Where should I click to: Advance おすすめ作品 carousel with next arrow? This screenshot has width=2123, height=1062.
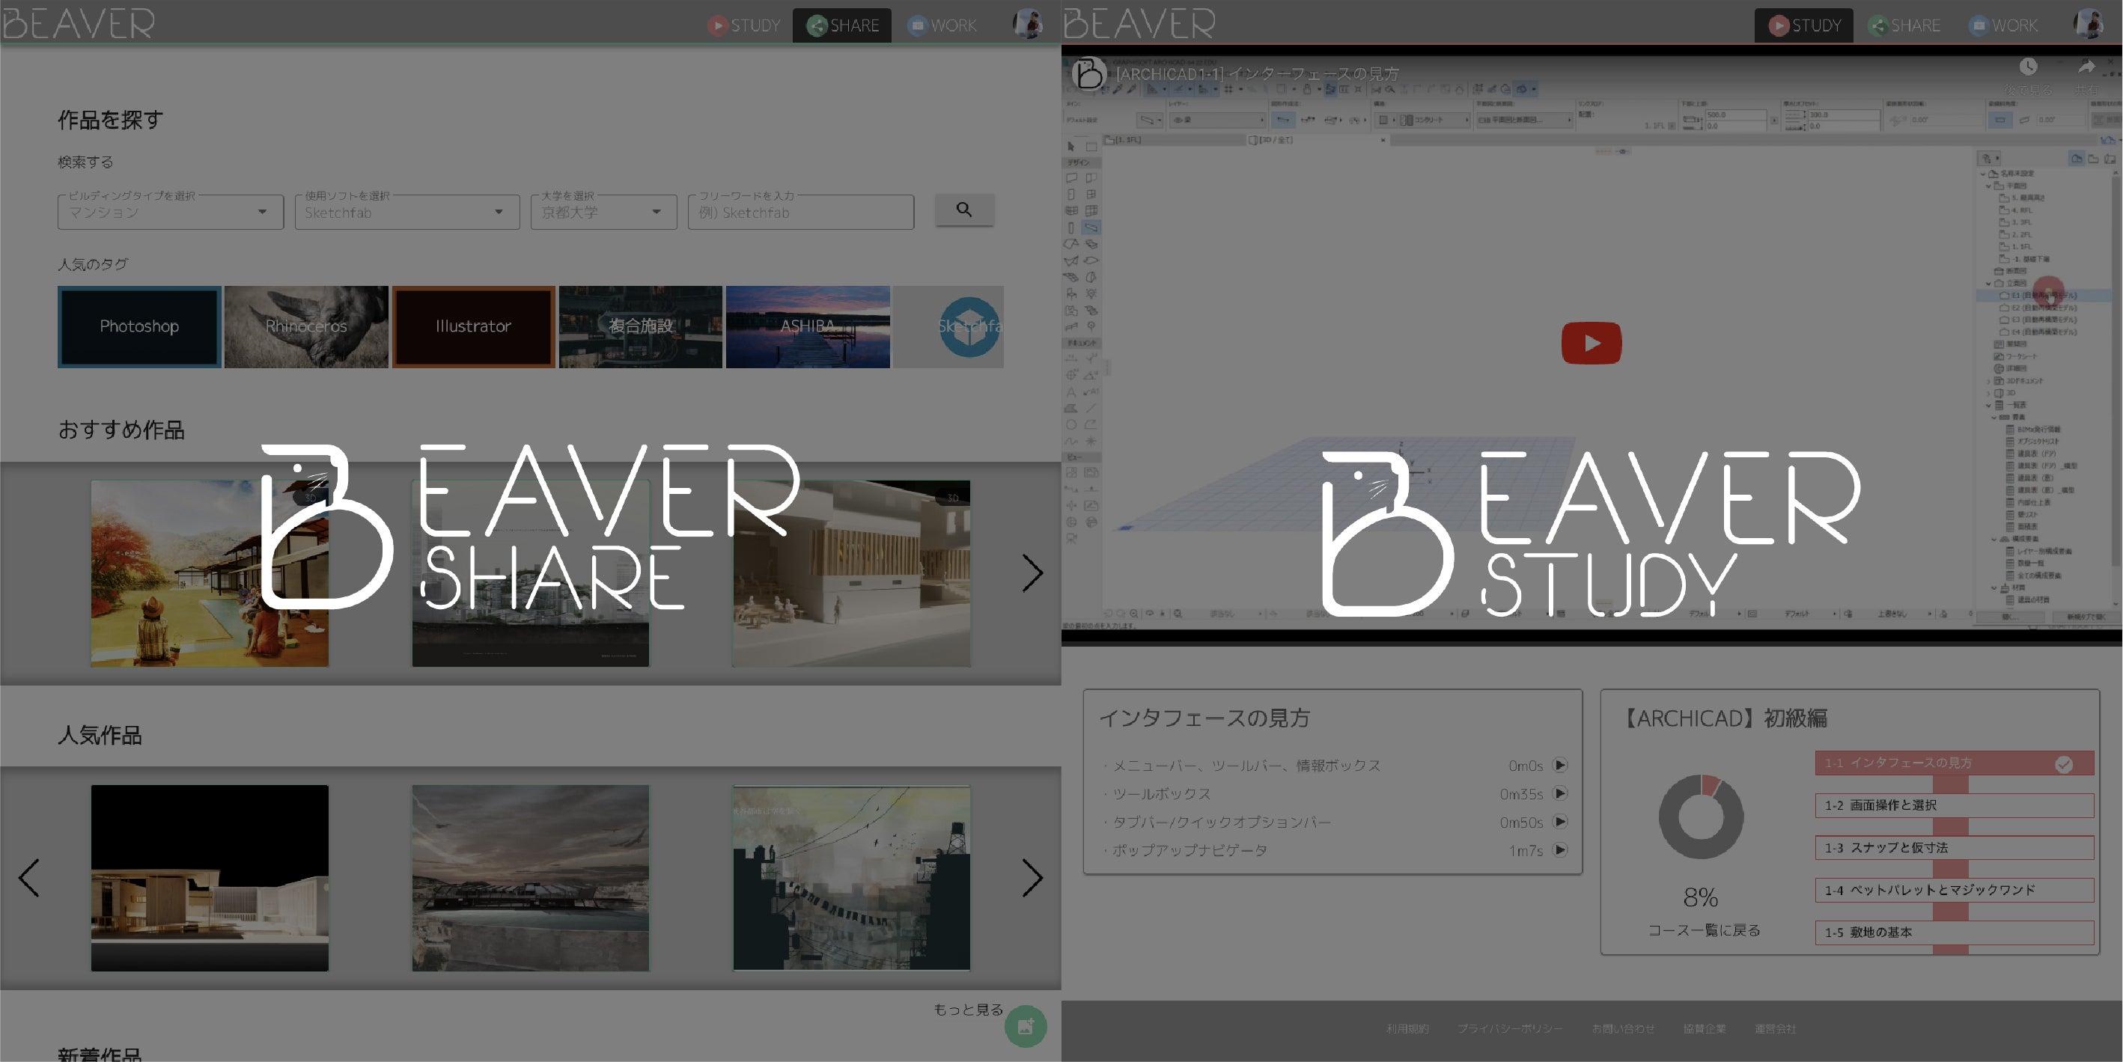click(x=1032, y=573)
